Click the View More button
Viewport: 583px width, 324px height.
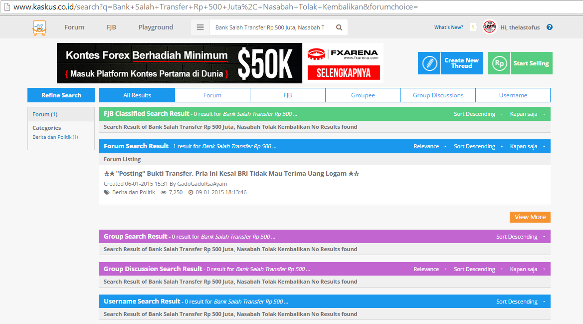[530, 217]
